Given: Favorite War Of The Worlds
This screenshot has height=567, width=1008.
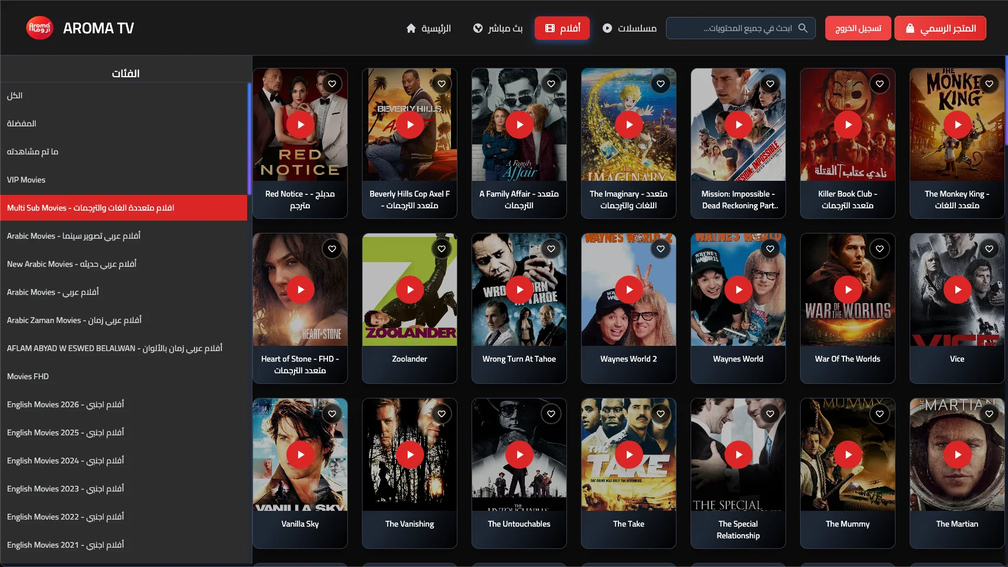Looking at the screenshot, I should click(x=880, y=249).
